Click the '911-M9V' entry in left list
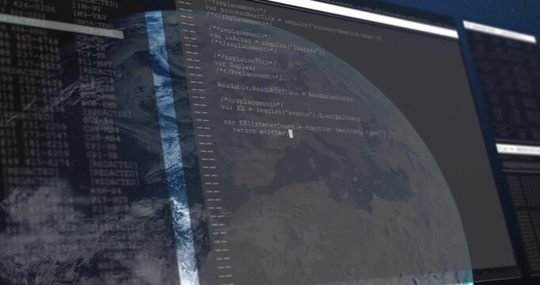 pyautogui.click(x=96, y=64)
